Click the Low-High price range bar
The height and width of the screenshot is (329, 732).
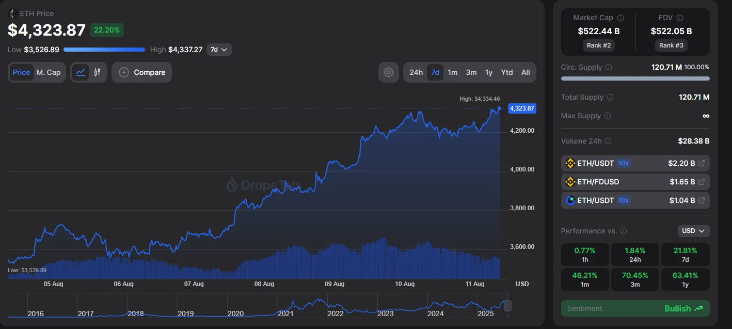coord(104,50)
